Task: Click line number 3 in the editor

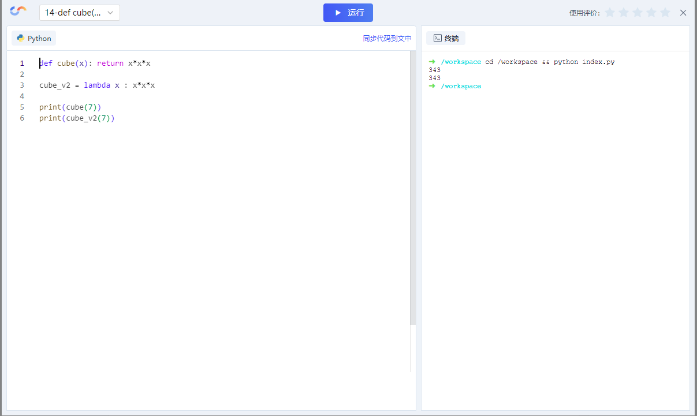Action: pyautogui.click(x=22, y=85)
